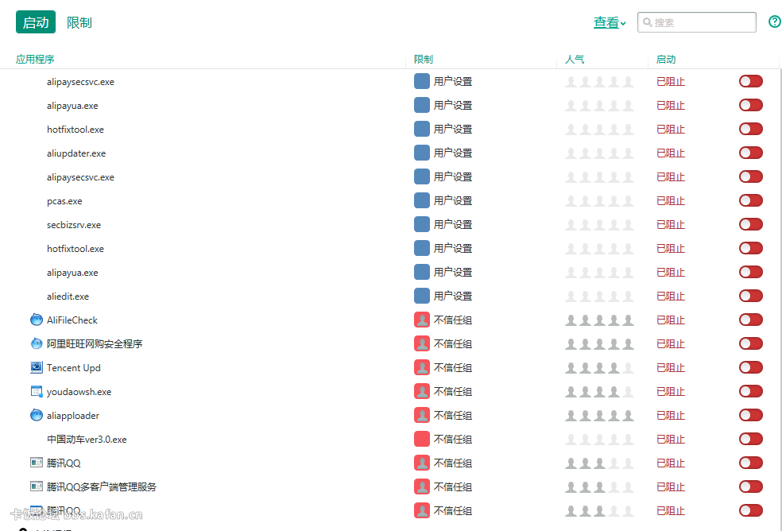Click the 阿里旺旺网购安全程序 application icon

click(x=37, y=343)
